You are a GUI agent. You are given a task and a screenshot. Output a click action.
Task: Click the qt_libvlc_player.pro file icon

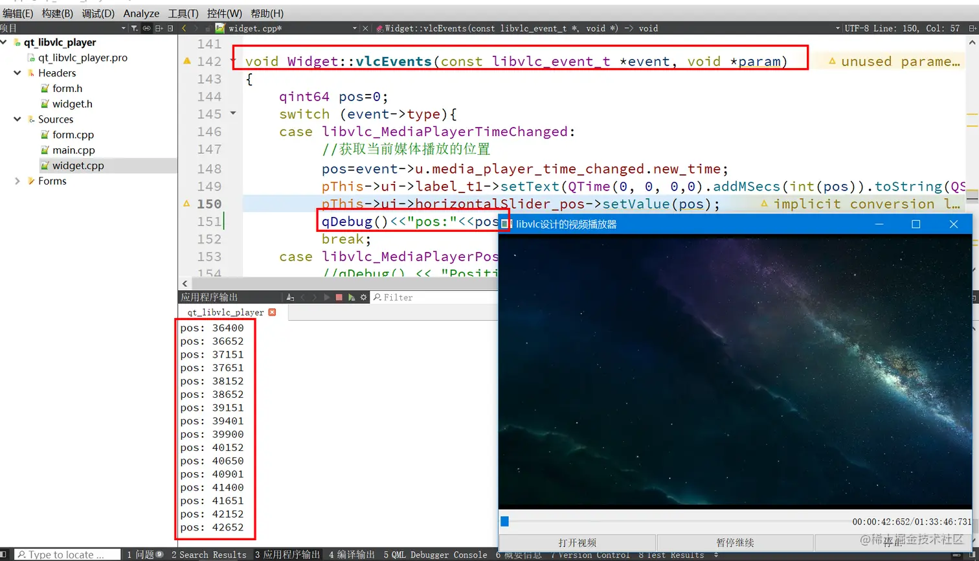[31, 58]
